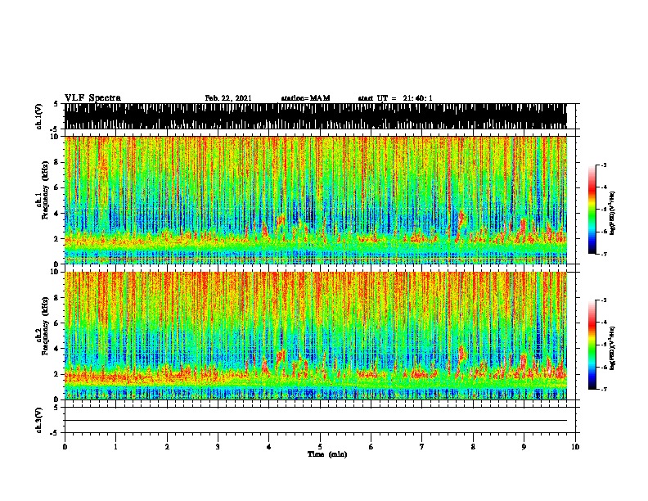
Task: Click the log(PSD) unit label beside ch.1 colorbar
Action: point(613,213)
